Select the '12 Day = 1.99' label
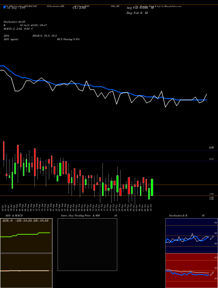Viewport: 218px width, 288px height. click(x=15, y=8)
